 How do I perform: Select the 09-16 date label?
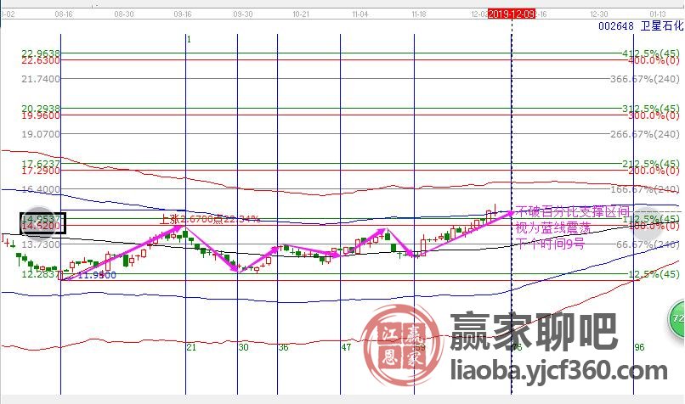point(183,14)
